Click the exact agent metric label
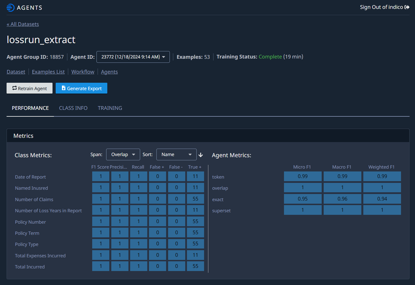The height and width of the screenshot is (285, 415). click(x=218, y=199)
